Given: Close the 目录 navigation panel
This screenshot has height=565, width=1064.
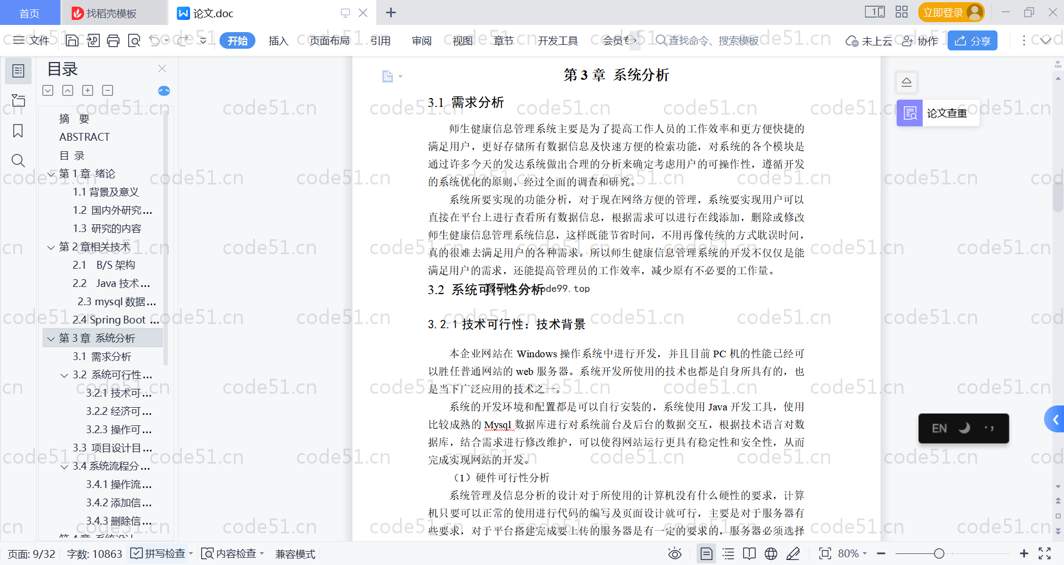Looking at the screenshot, I should pos(162,68).
